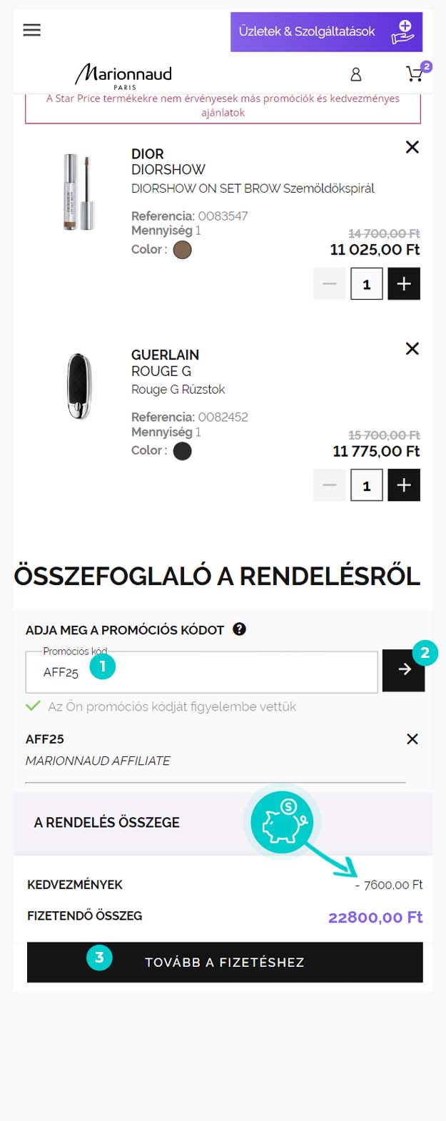Focus the Promóciós kód input field
The image size is (446, 1121).
pyautogui.click(x=201, y=671)
